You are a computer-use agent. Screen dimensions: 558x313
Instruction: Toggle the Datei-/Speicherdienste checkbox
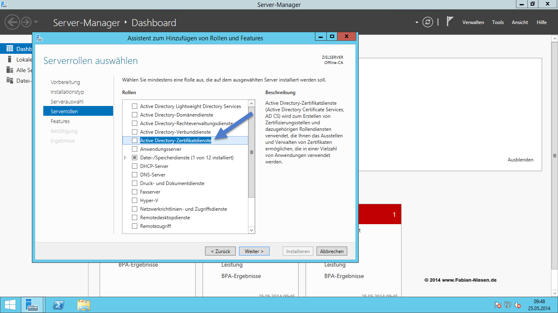click(x=135, y=158)
